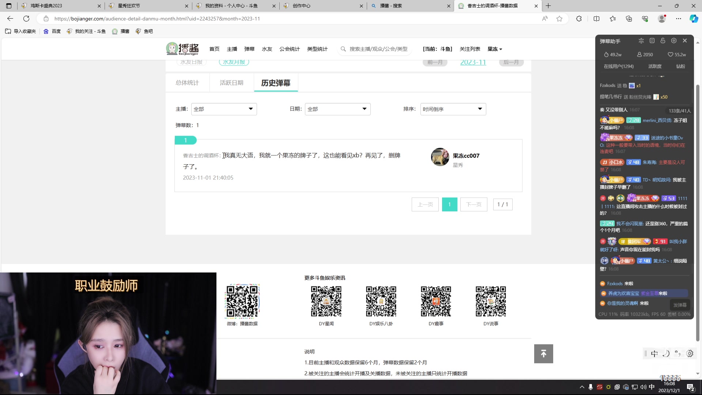Open the 排序 时间倒序 dropdown
Image resolution: width=702 pixels, height=395 pixels.
pyautogui.click(x=453, y=109)
